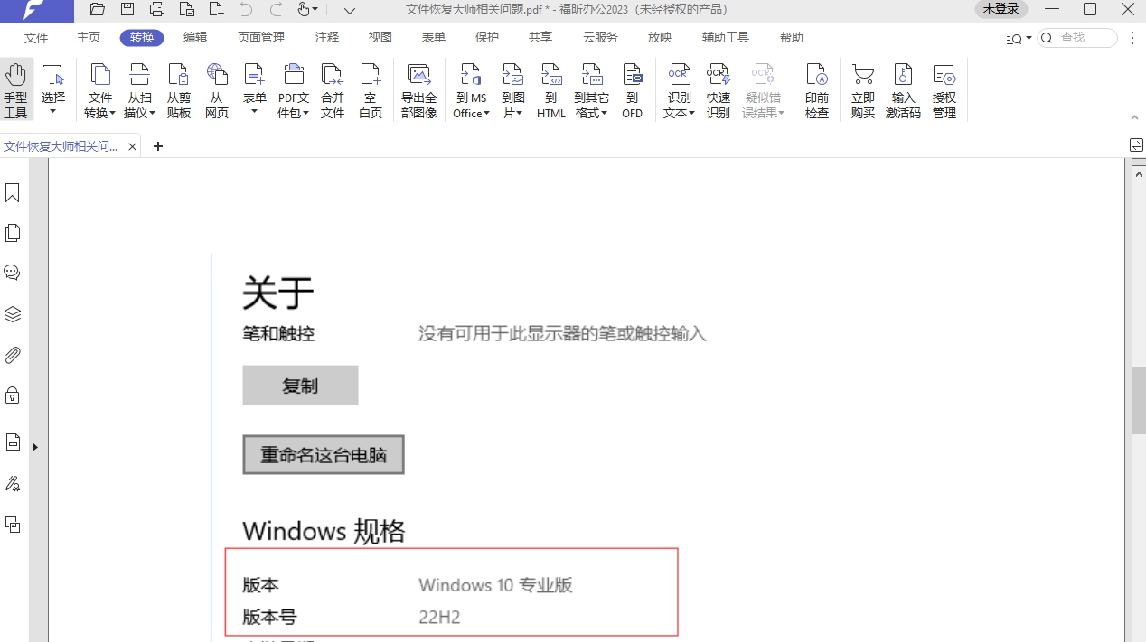
Task: Open customize quick access toolbar dropdown
Action: pyautogui.click(x=350, y=10)
